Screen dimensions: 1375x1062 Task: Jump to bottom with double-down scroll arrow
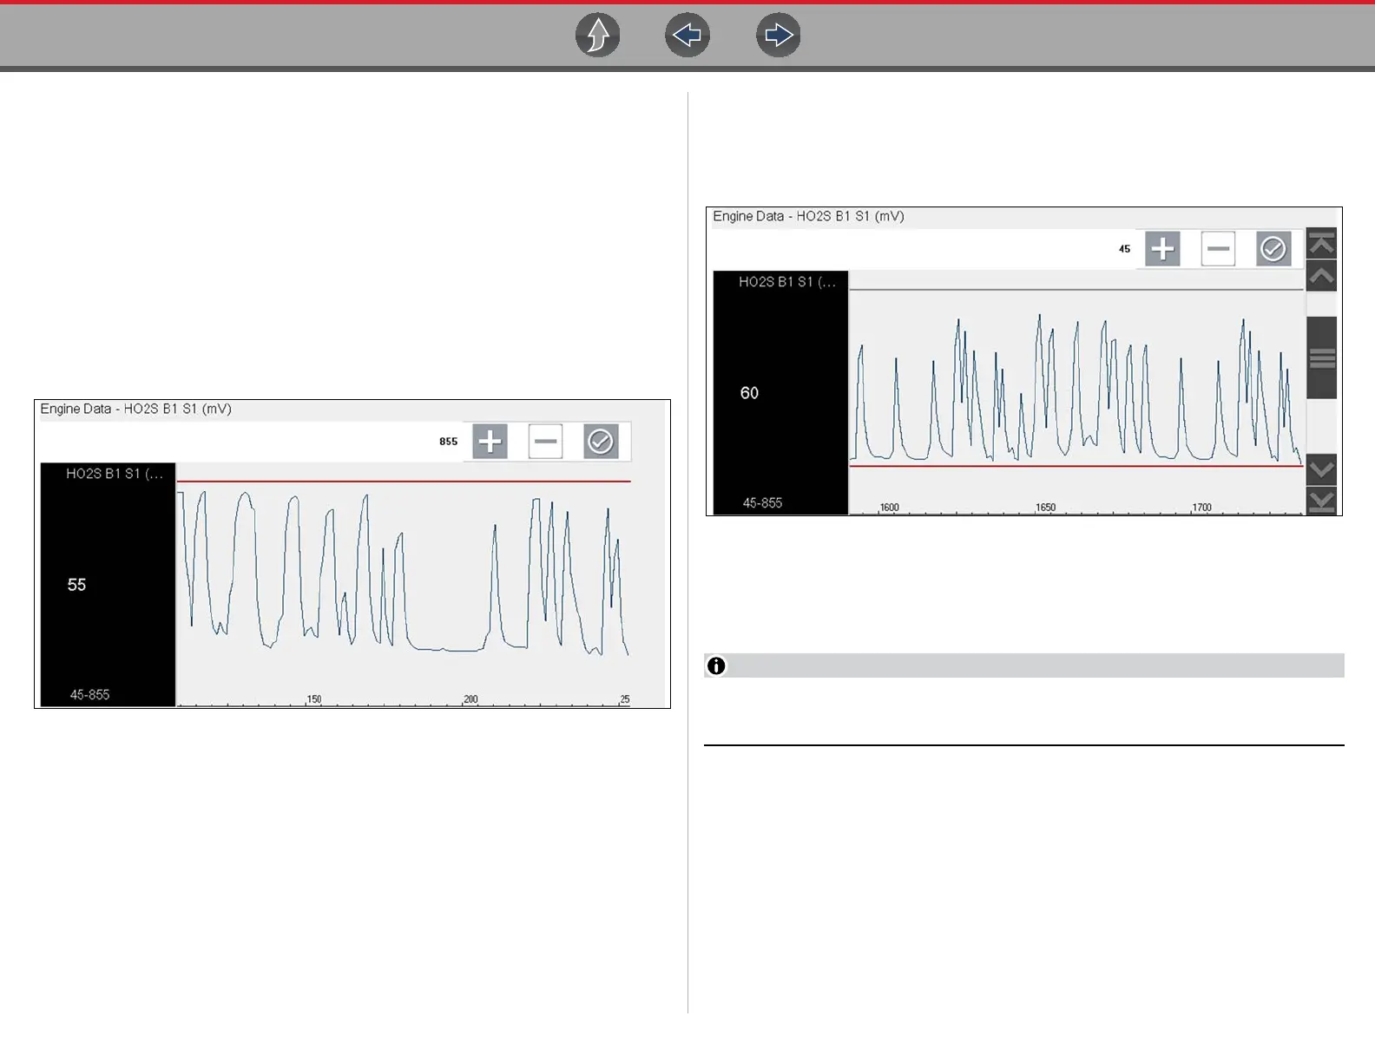(1321, 501)
